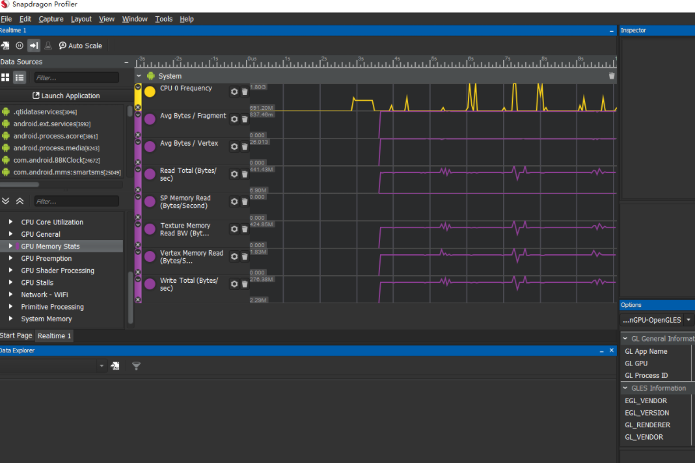Switch Data Sources to grid view
This screenshot has height=463, width=695.
tap(5, 77)
